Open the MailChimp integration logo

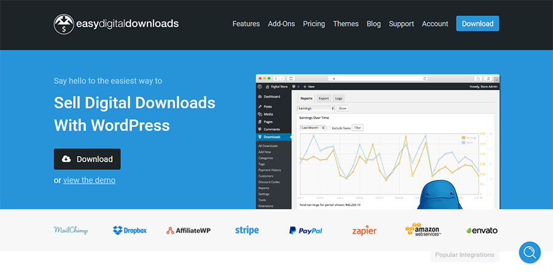coord(71,231)
